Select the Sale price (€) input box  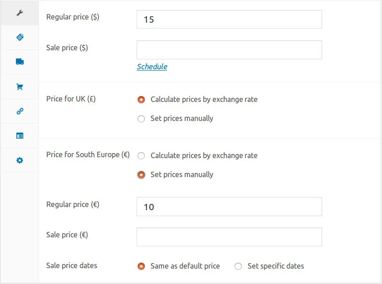(x=229, y=236)
